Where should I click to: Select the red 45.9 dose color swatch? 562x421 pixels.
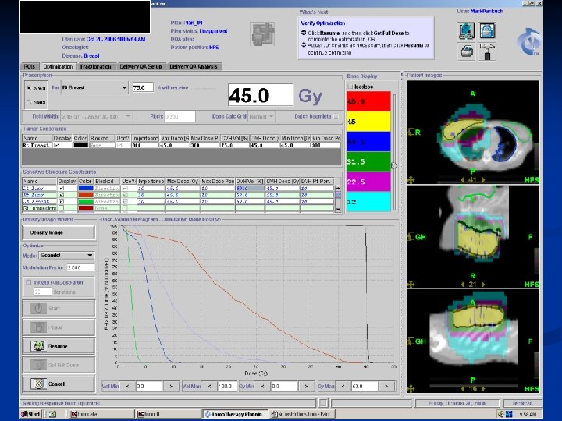(368, 101)
